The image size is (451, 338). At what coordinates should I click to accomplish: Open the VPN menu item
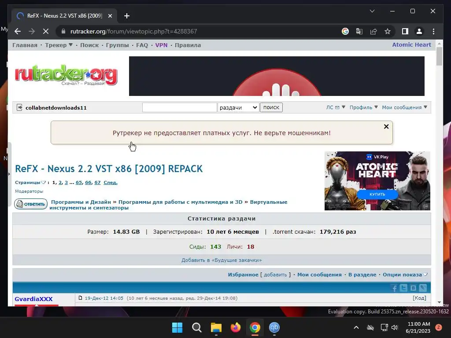point(161,45)
